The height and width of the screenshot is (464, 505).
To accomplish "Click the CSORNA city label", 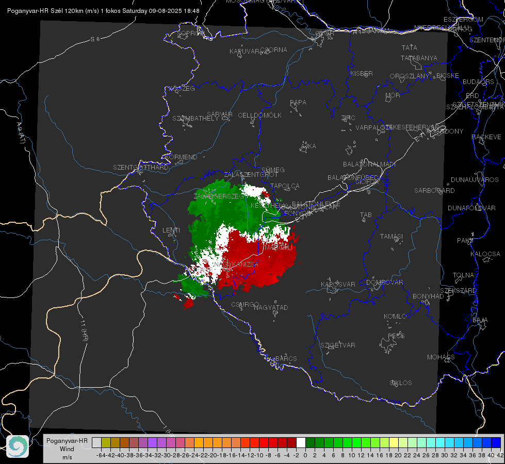I will pyautogui.click(x=273, y=50).
